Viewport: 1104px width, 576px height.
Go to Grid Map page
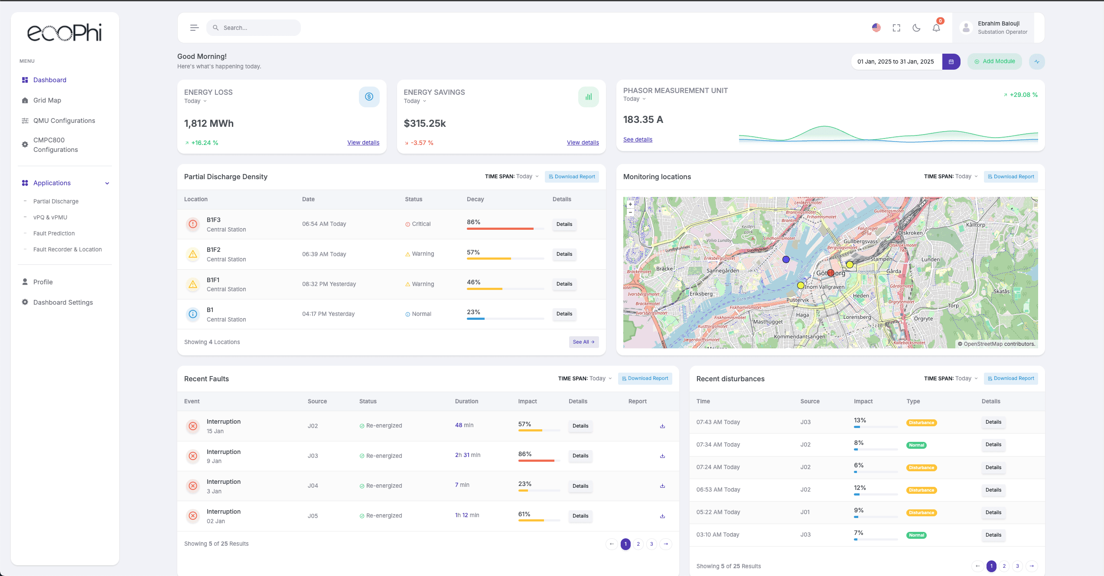(47, 100)
